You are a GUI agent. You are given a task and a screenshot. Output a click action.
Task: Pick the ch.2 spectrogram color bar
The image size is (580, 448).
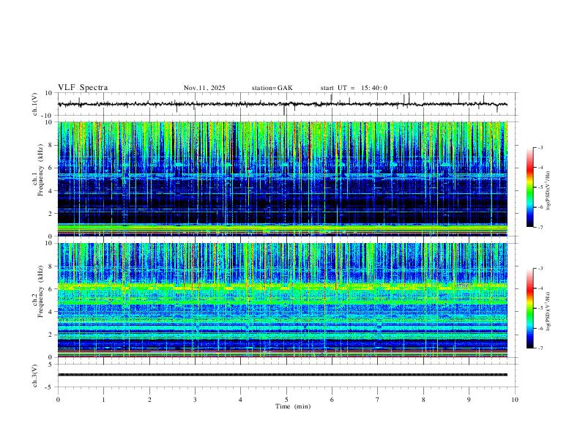[x=529, y=308]
